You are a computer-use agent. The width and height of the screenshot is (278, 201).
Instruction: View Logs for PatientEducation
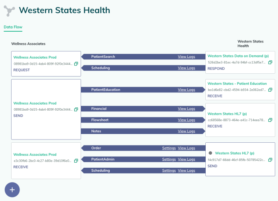[x=186, y=90]
